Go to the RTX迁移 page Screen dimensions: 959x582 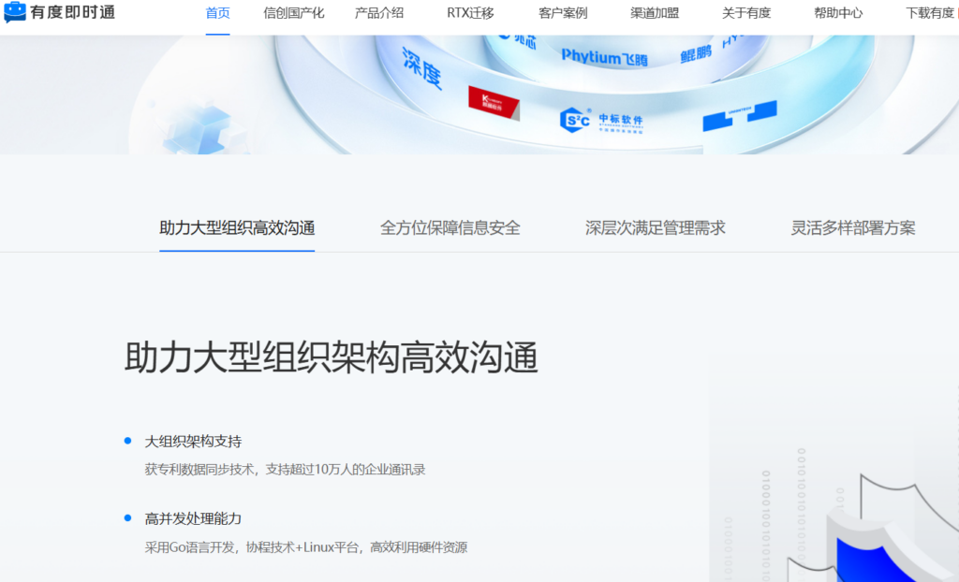(x=471, y=13)
